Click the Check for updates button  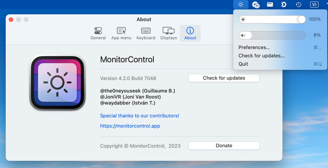[x=224, y=78]
